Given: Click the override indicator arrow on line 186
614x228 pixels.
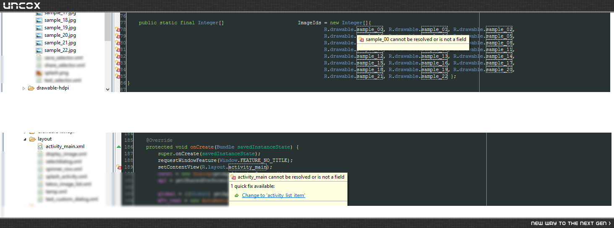Looking at the screenshot, I should pos(118,147).
